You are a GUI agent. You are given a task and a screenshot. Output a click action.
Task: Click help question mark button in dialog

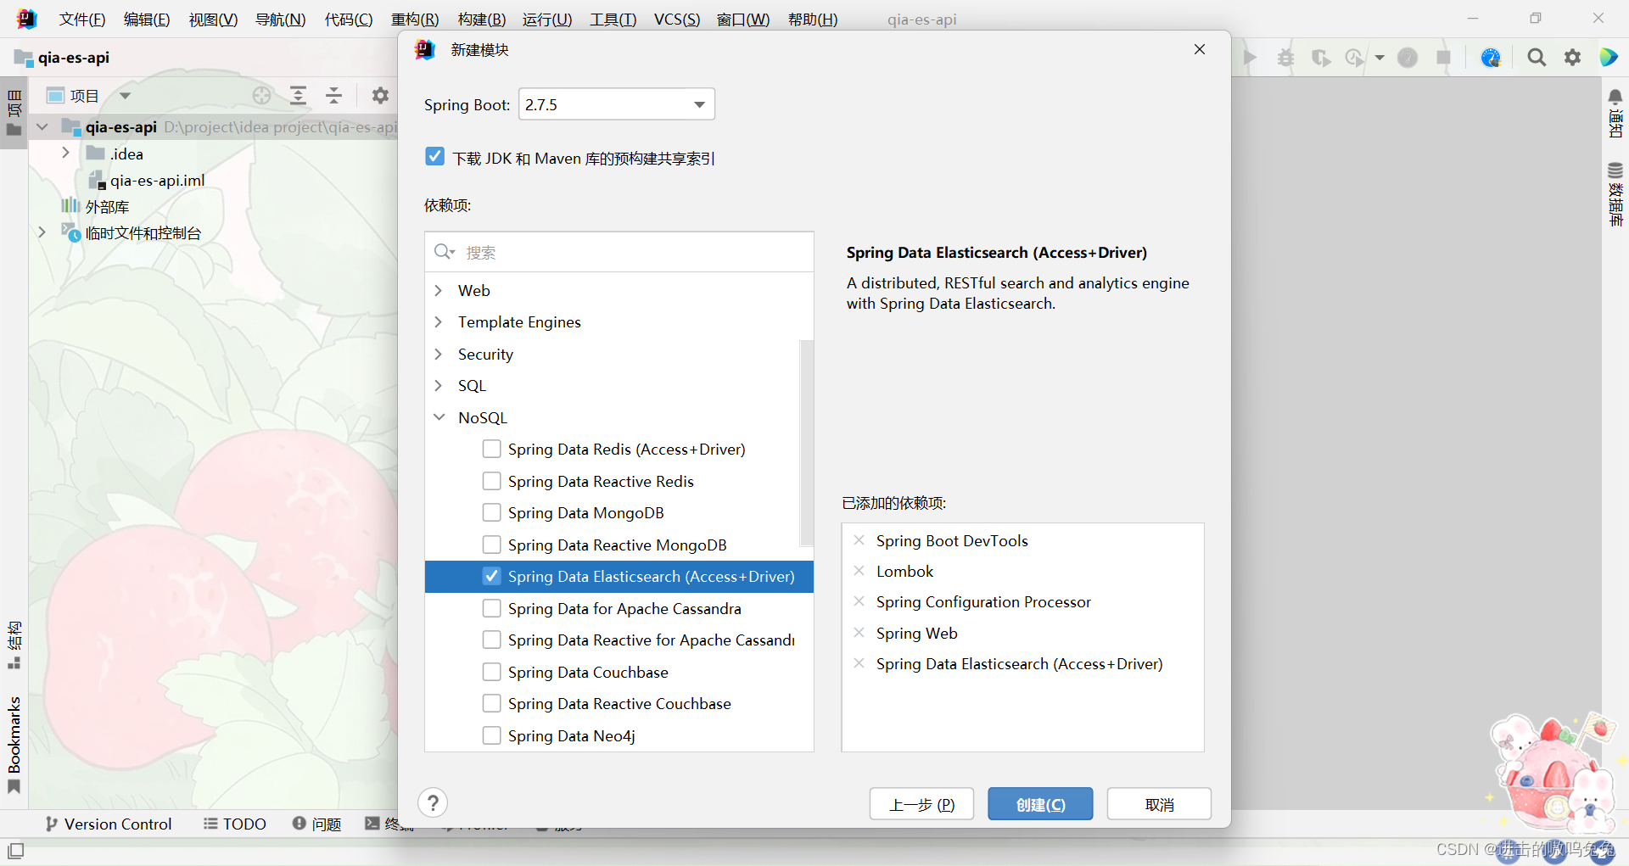point(433,802)
